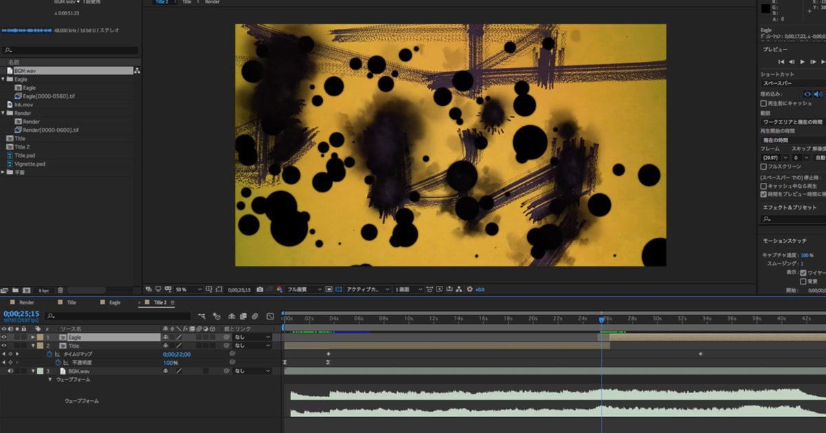The width and height of the screenshot is (826, 433).
Task: Click the frame blending icon in timeline toolbar
Action: point(243,316)
